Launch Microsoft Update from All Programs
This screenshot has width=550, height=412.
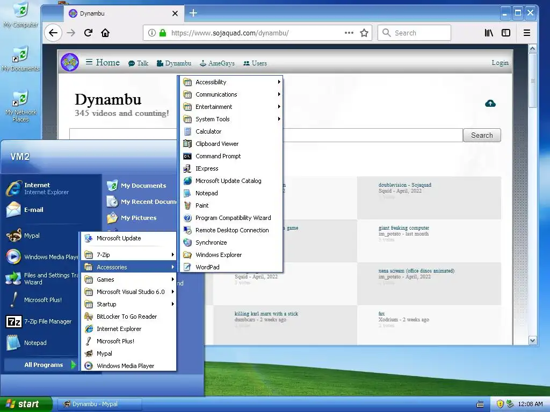pos(128,238)
